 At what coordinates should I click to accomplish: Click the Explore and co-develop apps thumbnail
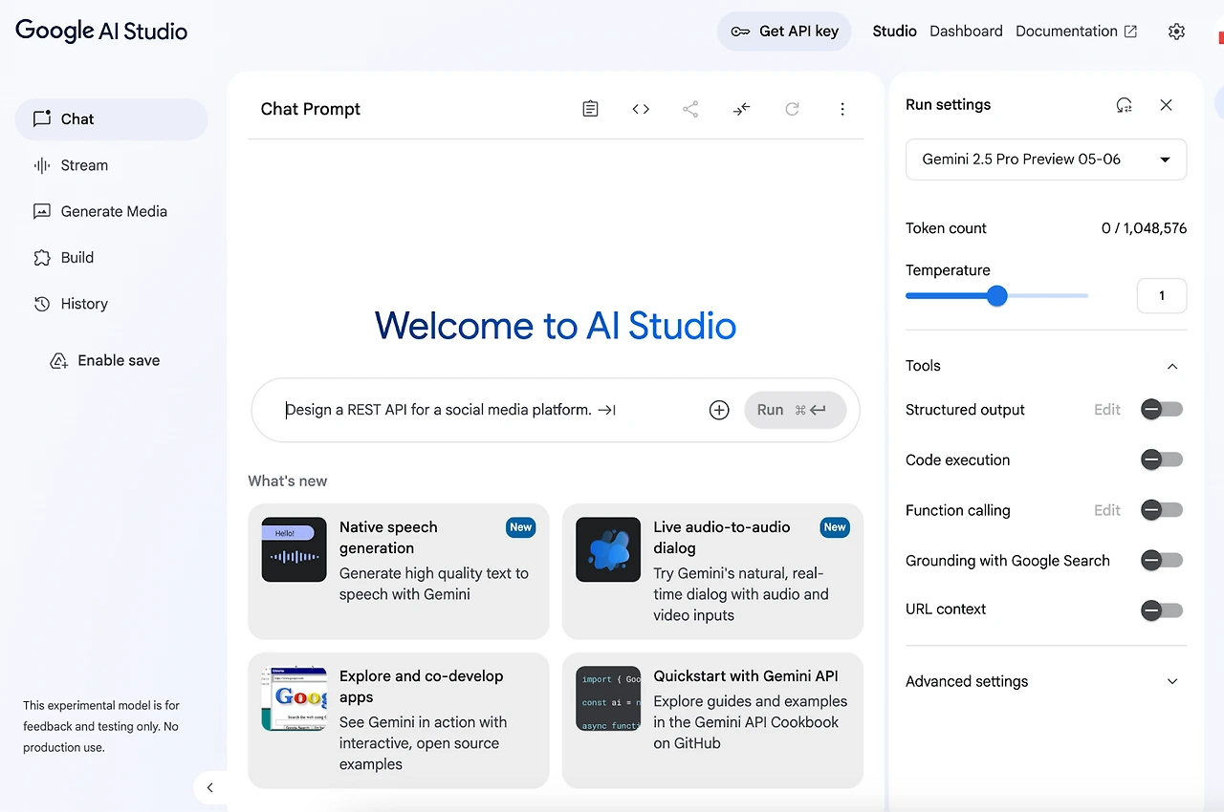tap(295, 699)
